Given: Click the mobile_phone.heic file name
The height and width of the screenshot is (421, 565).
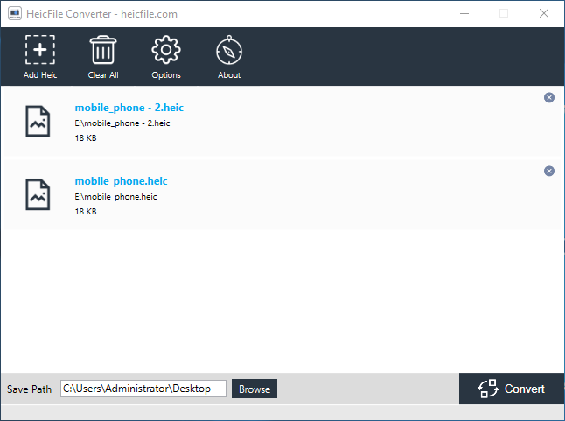Looking at the screenshot, I should click(x=121, y=181).
